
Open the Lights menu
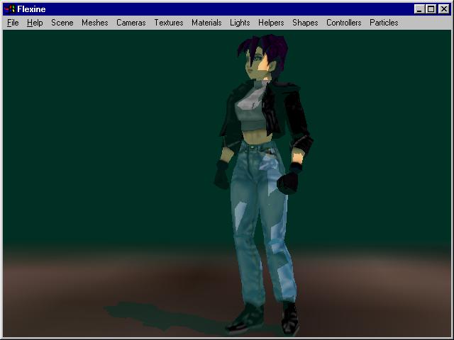[x=240, y=23]
